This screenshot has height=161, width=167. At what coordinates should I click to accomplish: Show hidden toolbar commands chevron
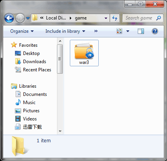[x=96, y=31]
